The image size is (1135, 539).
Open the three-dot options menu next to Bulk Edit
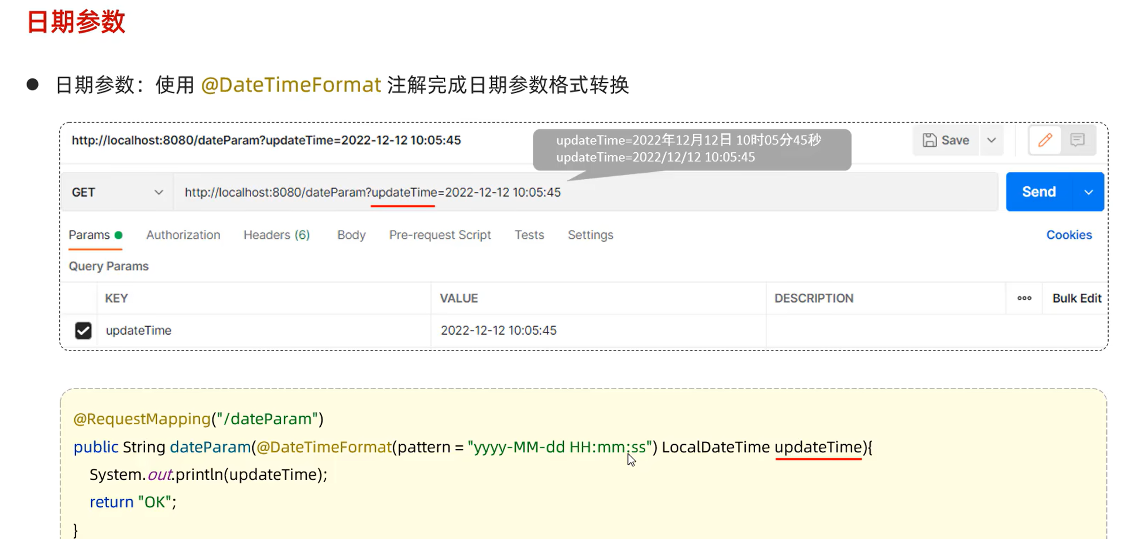[x=1024, y=298]
